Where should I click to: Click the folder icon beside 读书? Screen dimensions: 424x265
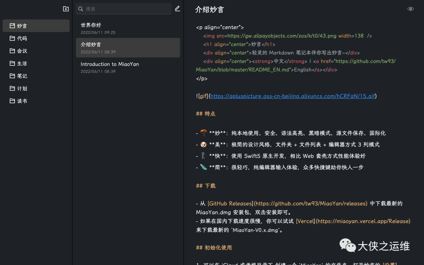tap(12, 101)
